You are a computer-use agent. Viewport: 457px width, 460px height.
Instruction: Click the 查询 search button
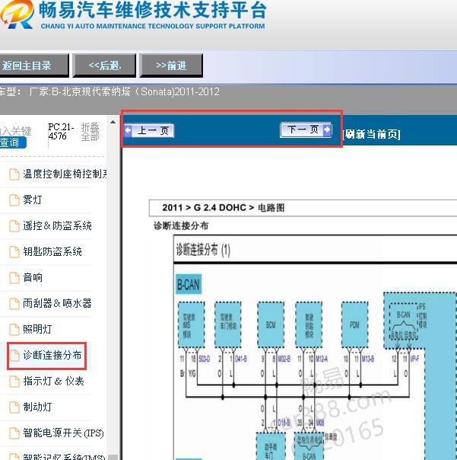pos(13,142)
